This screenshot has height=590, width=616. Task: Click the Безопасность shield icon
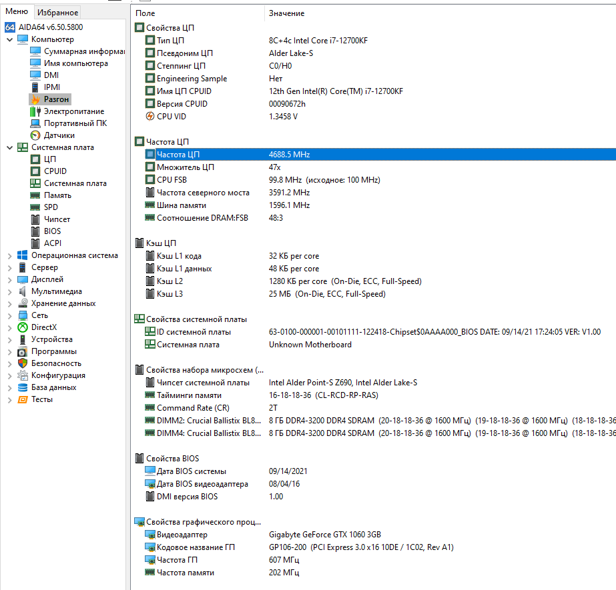[23, 363]
